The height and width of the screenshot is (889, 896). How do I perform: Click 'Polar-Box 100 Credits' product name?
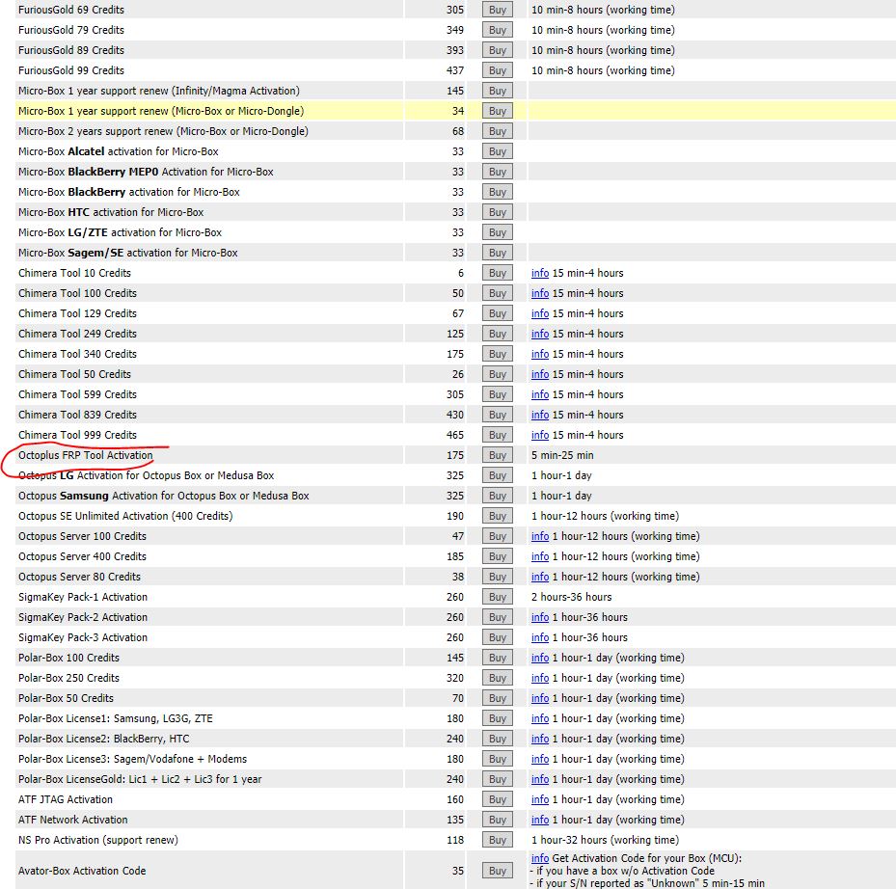tap(68, 659)
